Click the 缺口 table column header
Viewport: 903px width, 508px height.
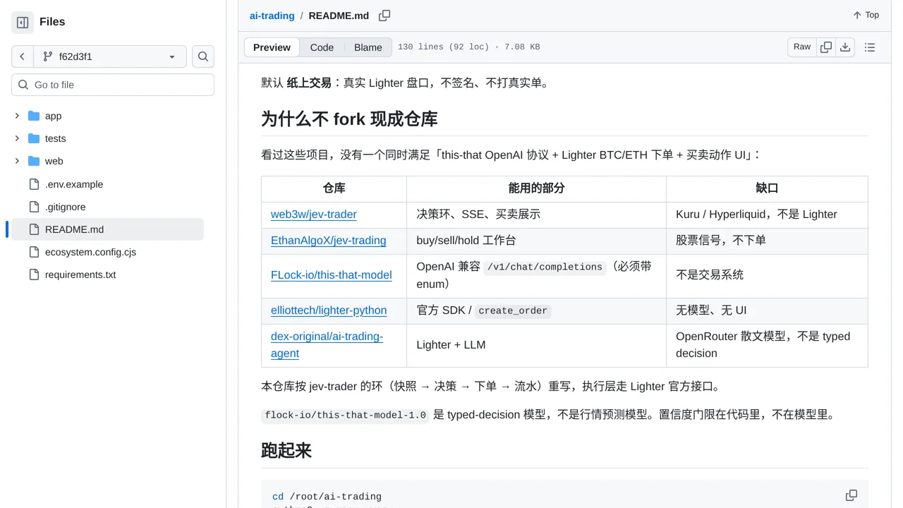tap(767, 188)
